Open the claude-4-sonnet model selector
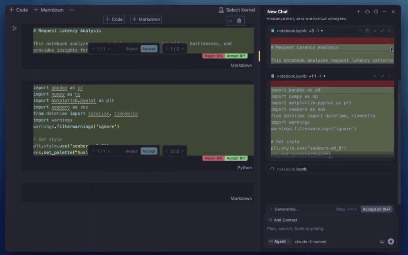This screenshot has width=408, height=255. pos(310,241)
